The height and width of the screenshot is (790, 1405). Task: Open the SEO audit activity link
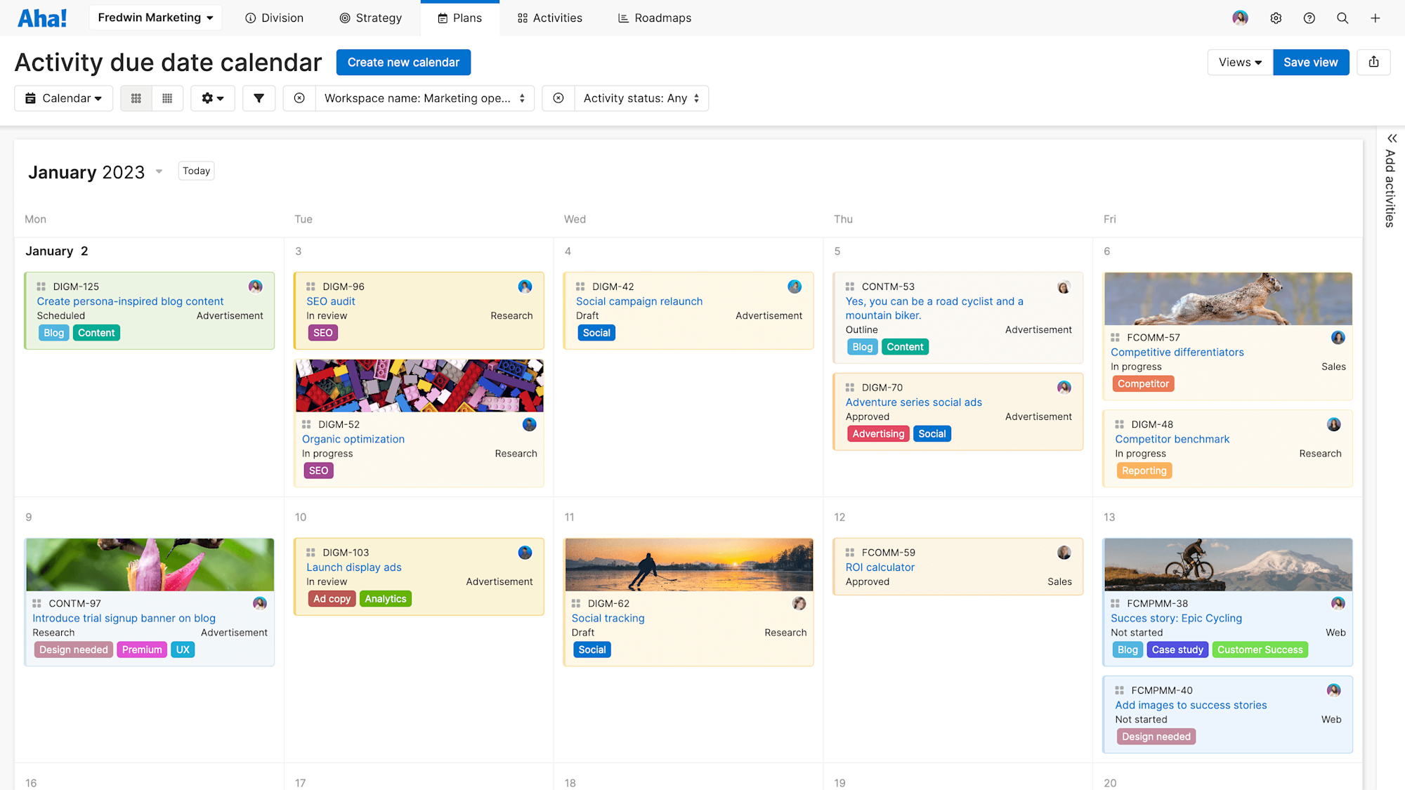pyautogui.click(x=330, y=301)
